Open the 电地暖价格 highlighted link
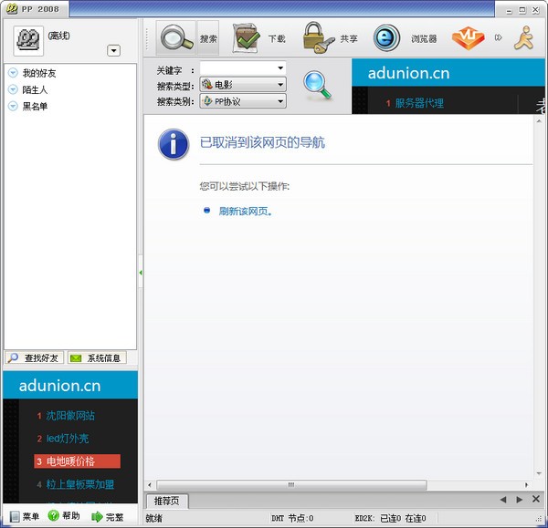Image resolution: width=548 pixels, height=528 pixels. pyautogui.click(x=78, y=461)
